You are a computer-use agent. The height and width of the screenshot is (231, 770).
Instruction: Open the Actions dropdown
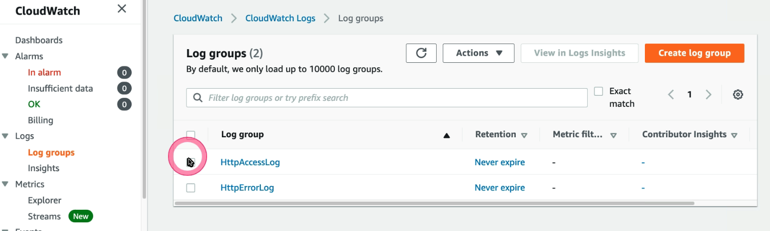pyautogui.click(x=479, y=53)
